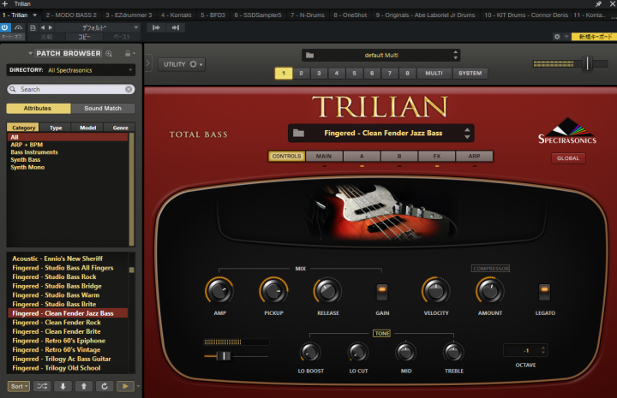This screenshot has height=398, width=617.
Task: Click the Patch Browser lock icon
Action: (x=128, y=53)
